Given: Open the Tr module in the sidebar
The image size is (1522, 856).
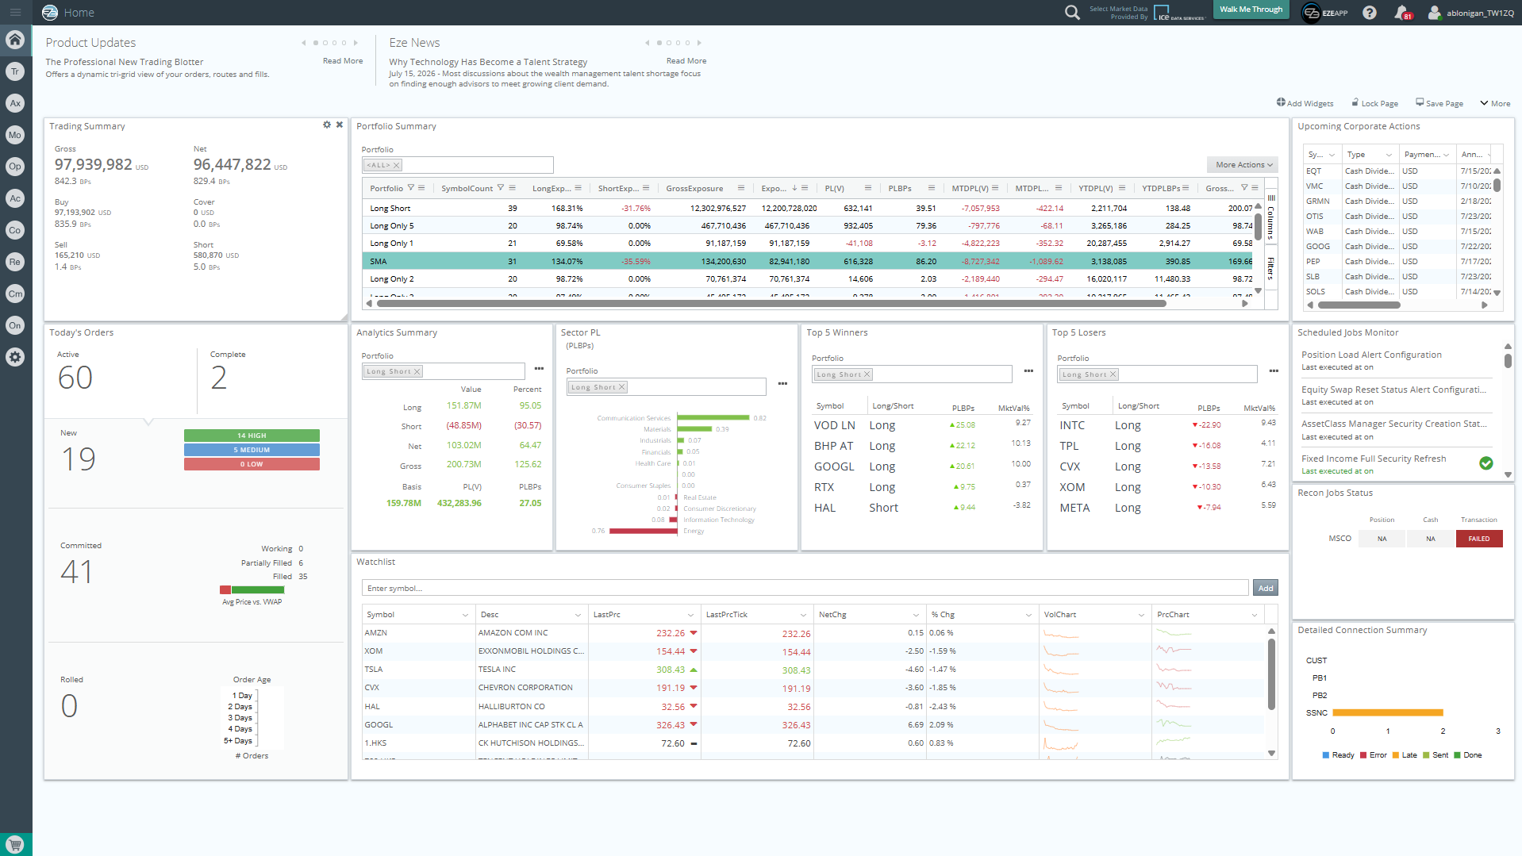Looking at the screenshot, I should pos(15,71).
